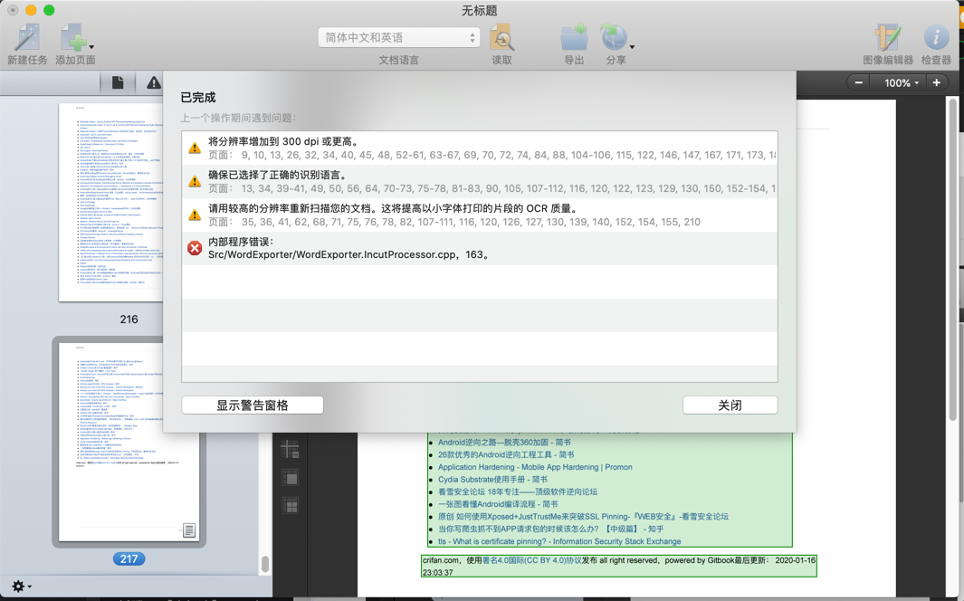Click the Cydia Substrate使用手册 link
The image size is (964, 601).
click(x=492, y=480)
